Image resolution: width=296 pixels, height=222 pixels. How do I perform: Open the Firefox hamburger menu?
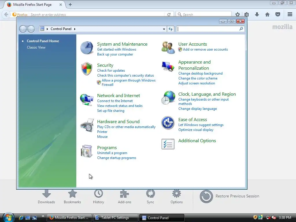pos(290,14)
